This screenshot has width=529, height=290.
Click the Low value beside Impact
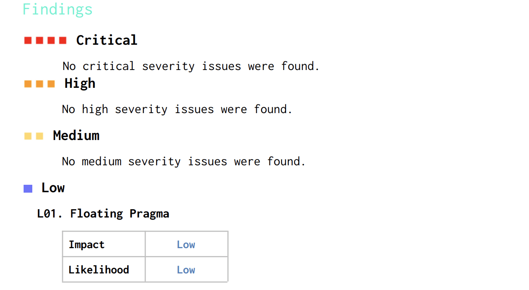click(x=186, y=244)
